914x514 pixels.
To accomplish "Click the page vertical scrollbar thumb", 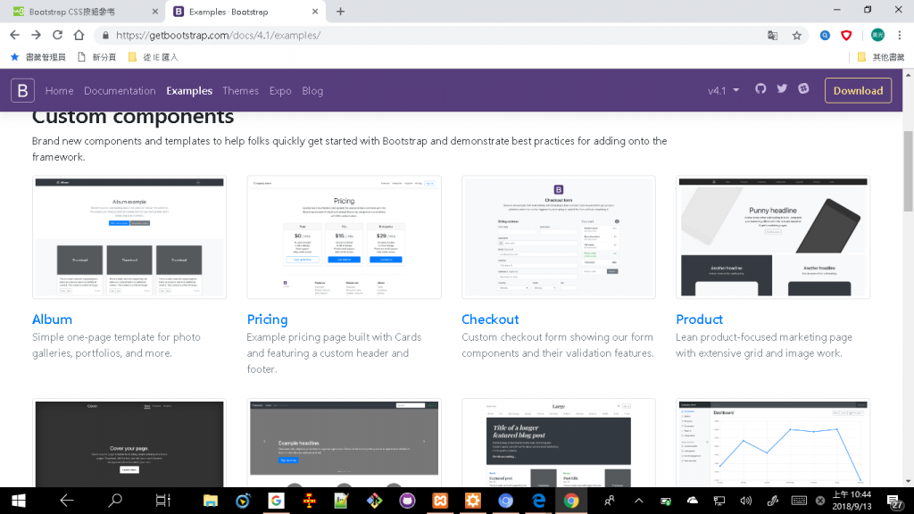I will click(908, 171).
